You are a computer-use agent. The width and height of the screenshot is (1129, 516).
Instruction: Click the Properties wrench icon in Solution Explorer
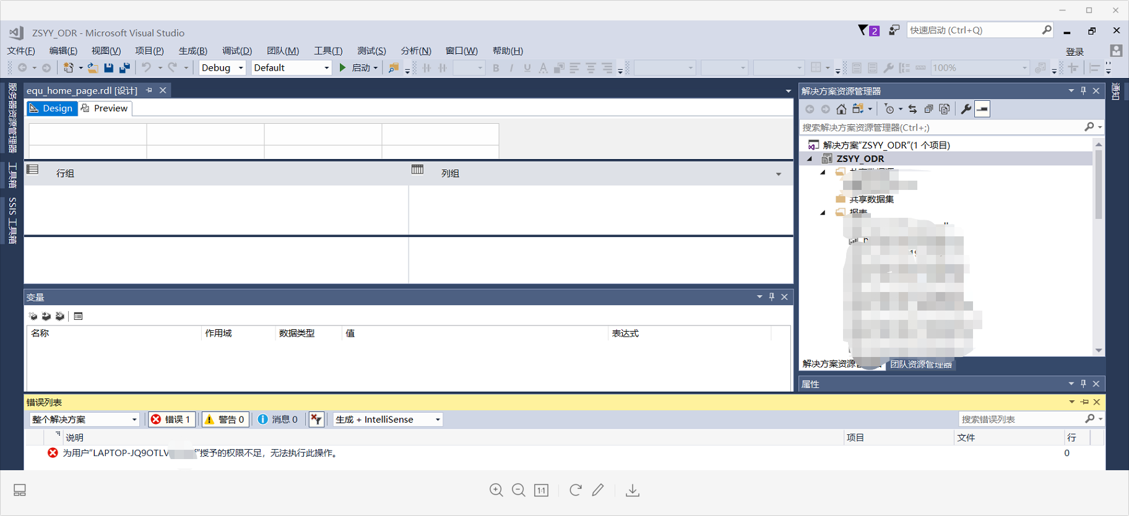966,109
